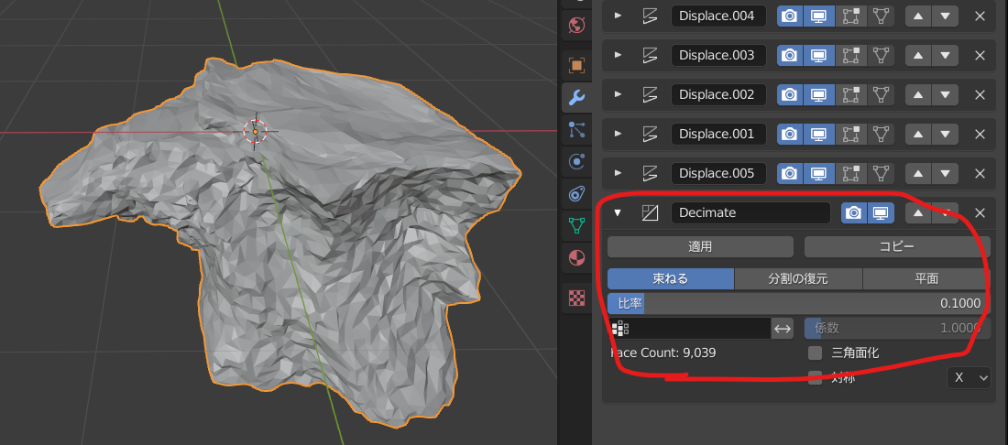
Task: Move Displace.002 modifier up
Action: (918, 94)
